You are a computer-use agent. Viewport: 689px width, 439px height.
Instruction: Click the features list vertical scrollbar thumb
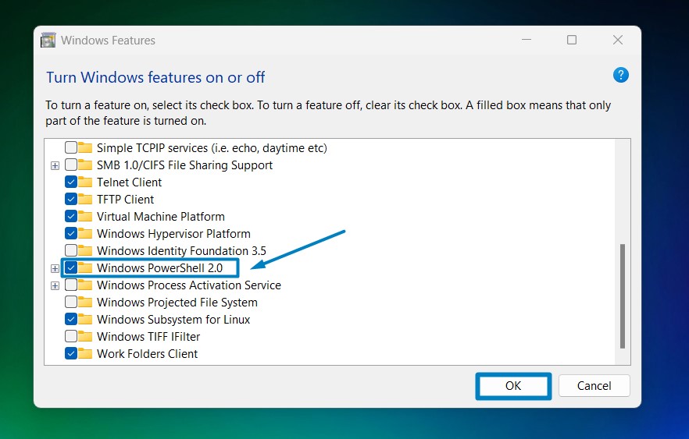click(x=622, y=296)
